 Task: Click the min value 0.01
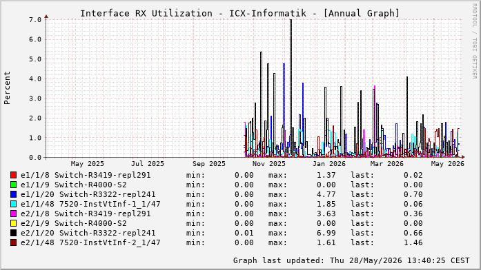pyautogui.click(x=244, y=233)
